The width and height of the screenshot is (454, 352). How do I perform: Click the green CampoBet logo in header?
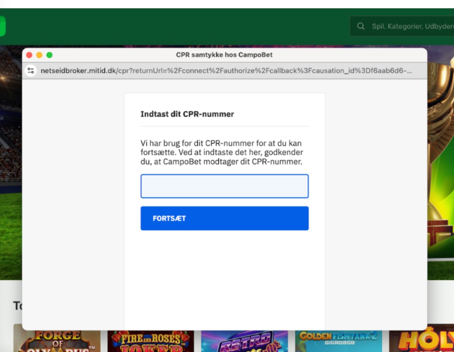(x=3, y=26)
